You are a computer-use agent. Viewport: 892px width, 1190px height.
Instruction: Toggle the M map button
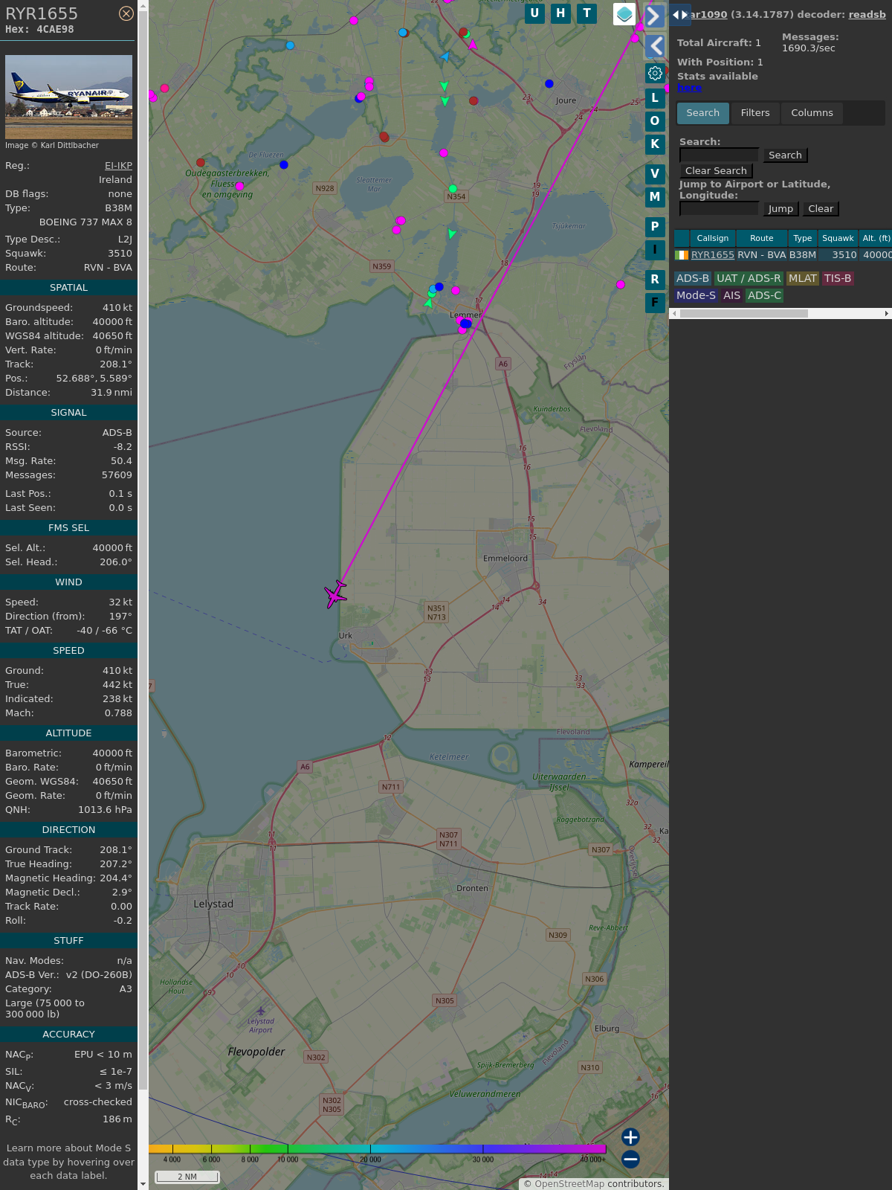[x=655, y=197]
